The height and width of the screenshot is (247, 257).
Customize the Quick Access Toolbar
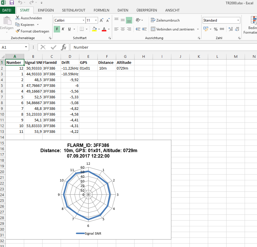tap(42, 3)
